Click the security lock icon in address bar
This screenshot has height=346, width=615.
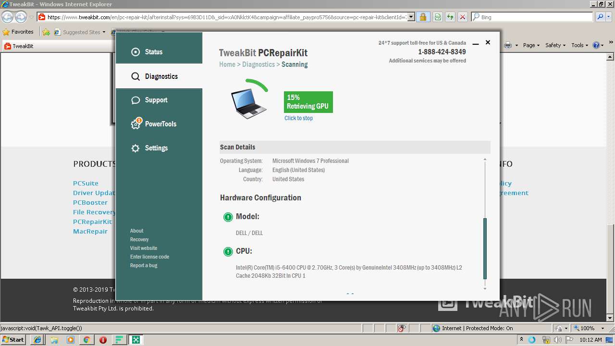click(423, 17)
